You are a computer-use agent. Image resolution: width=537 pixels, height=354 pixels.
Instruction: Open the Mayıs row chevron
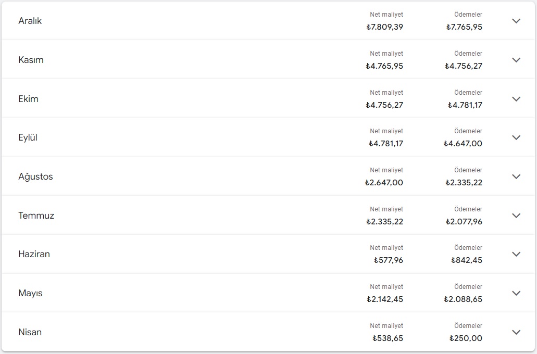click(516, 293)
